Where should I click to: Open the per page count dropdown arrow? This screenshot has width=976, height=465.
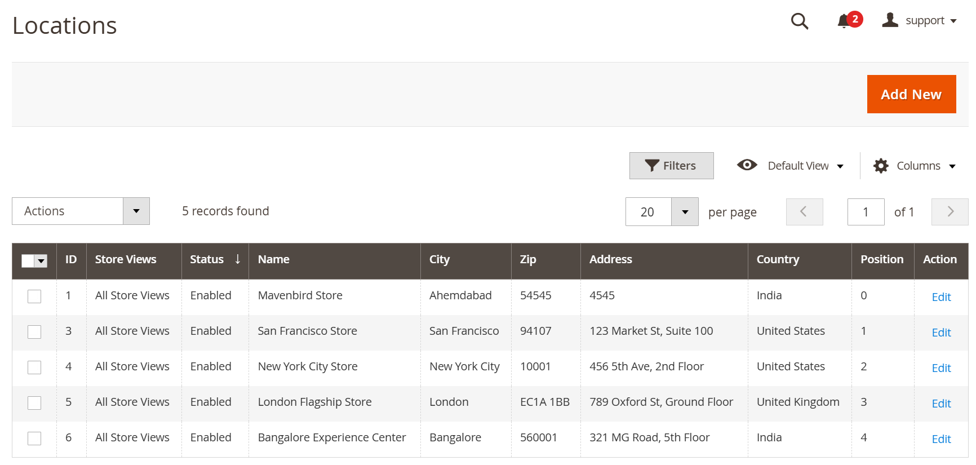(685, 212)
